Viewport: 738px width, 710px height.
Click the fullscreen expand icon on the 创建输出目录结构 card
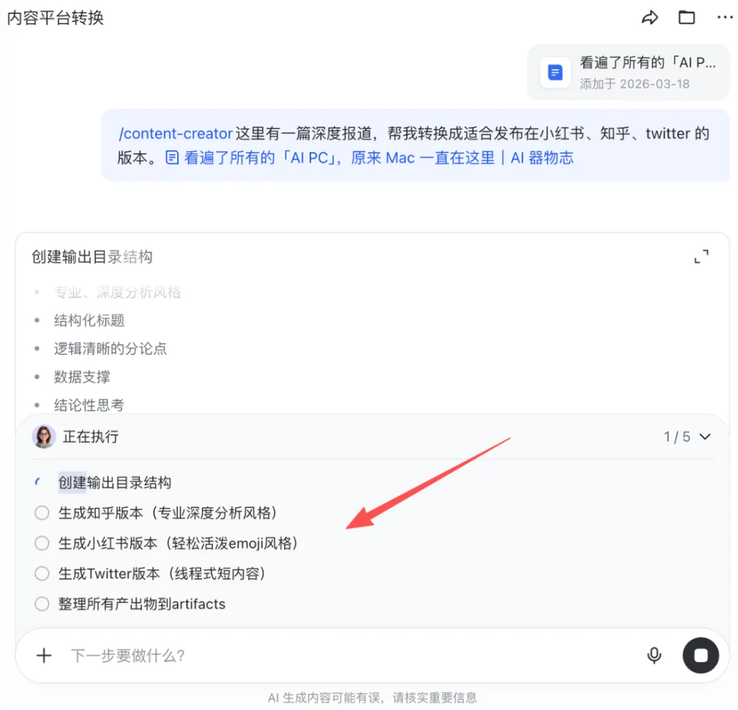pyautogui.click(x=701, y=256)
